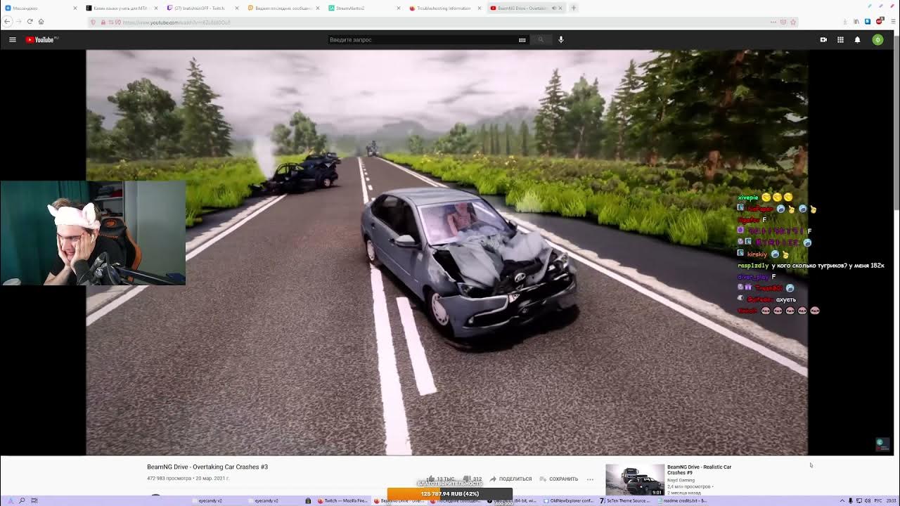The image size is (900, 506).
Task: Open the on-screen keyboard in search box
Action: point(522,40)
